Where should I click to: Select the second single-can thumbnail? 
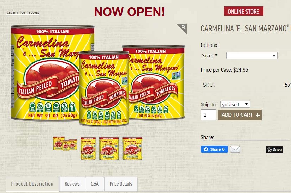[x=88, y=148]
